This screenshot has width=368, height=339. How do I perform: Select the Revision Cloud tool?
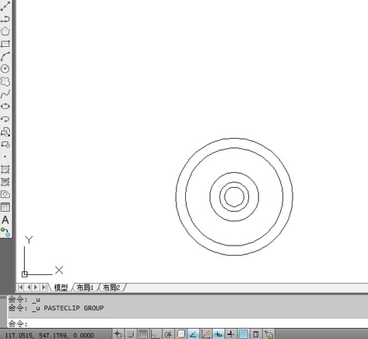click(5, 81)
